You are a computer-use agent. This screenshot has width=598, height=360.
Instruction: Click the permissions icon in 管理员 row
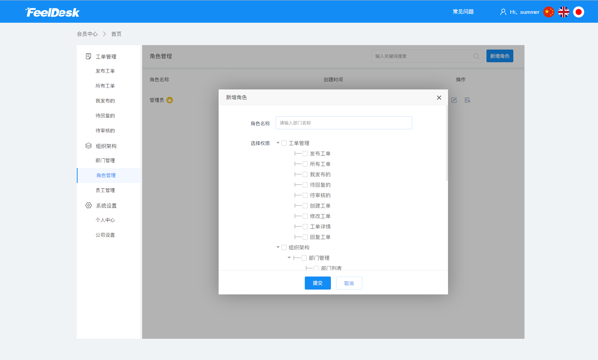click(x=467, y=100)
